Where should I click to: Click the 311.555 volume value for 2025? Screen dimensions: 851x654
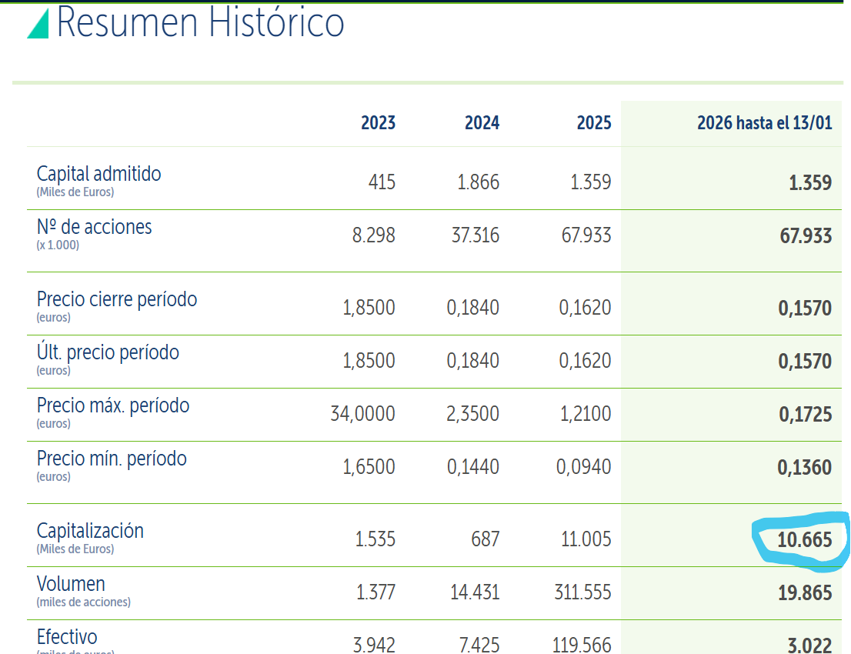pyautogui.click(x=582, y=592)
